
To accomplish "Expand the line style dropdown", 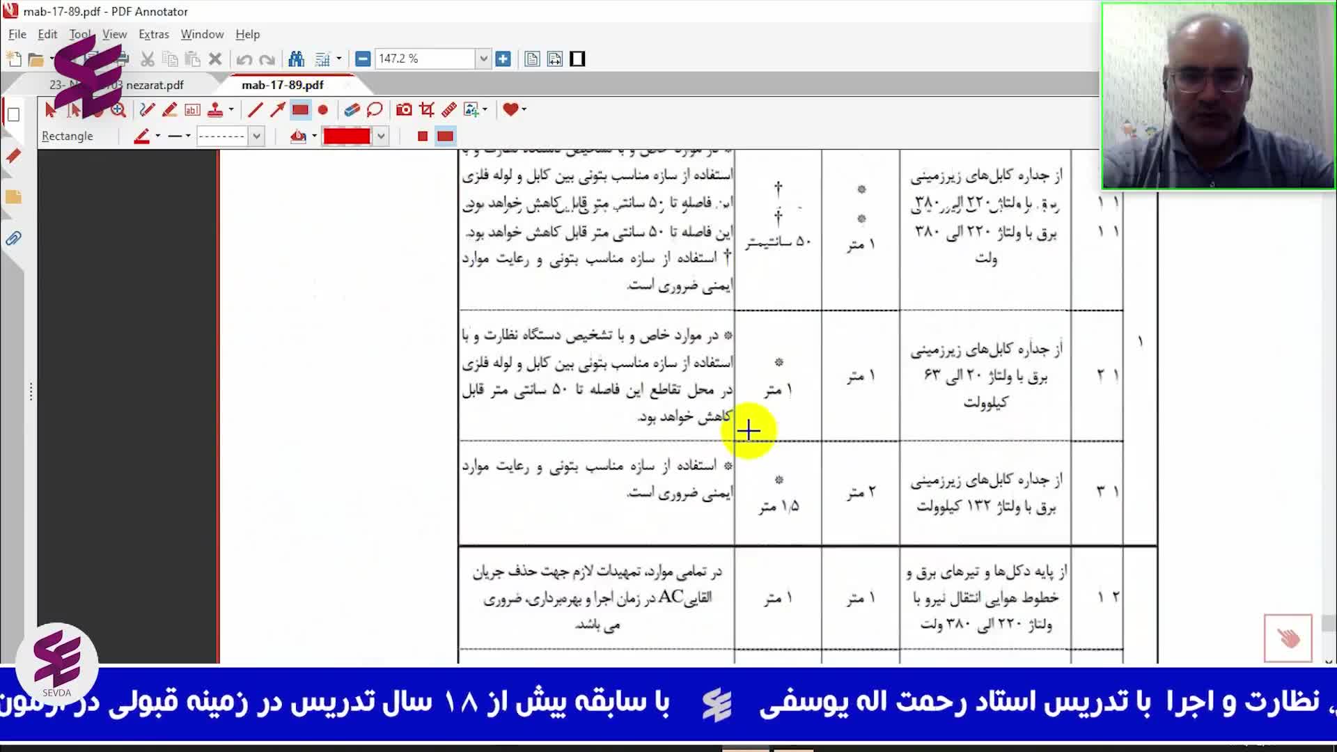I will (256, 136).
